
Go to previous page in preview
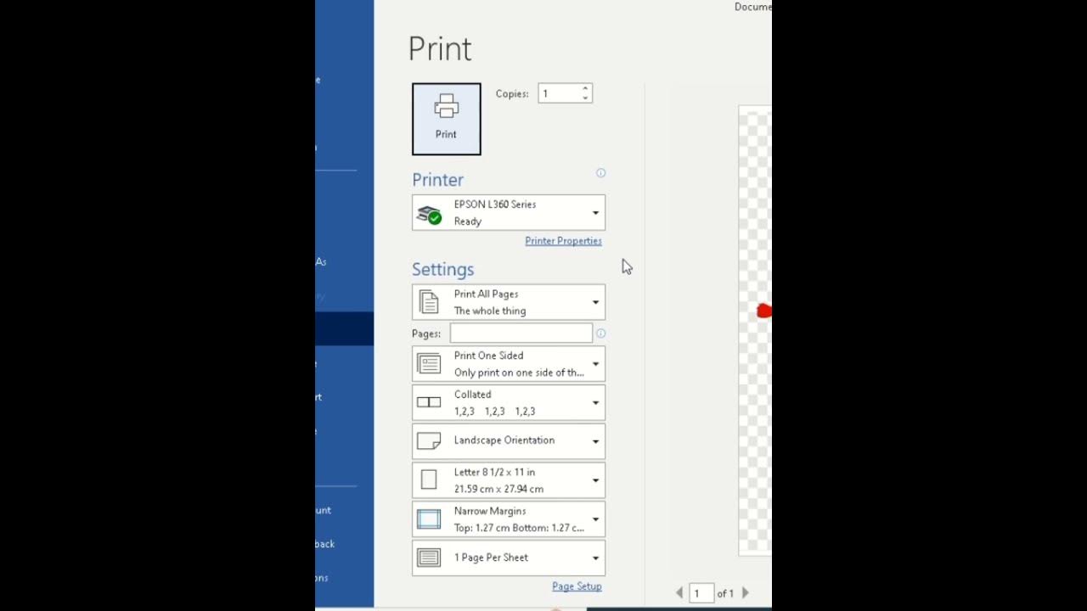coord(679,593)
